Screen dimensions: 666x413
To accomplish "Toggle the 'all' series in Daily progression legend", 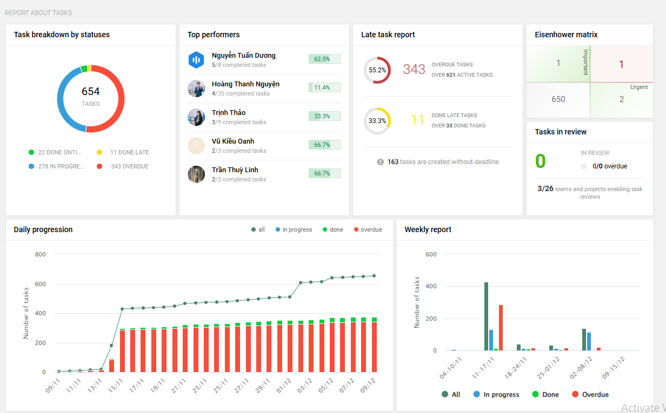I will [258, 229].
